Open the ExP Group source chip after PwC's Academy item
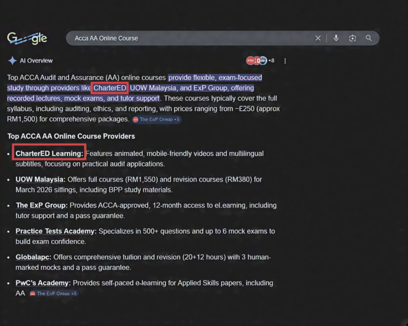408x326 pixels. click(x=53, y=293)
